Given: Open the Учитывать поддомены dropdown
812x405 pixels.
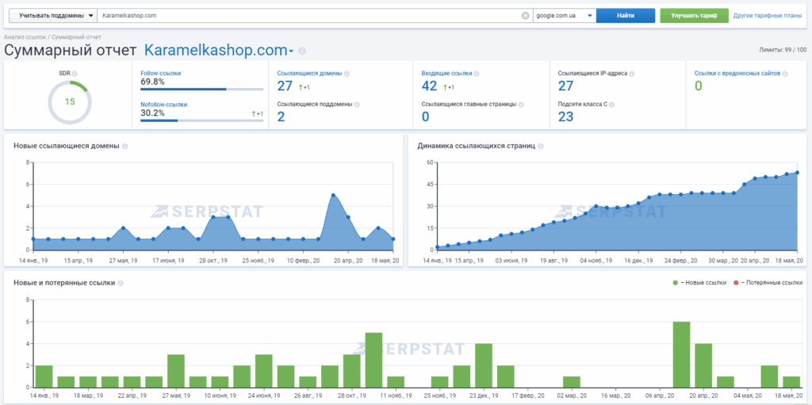Looking at the screenshot, I should (54, 15).
